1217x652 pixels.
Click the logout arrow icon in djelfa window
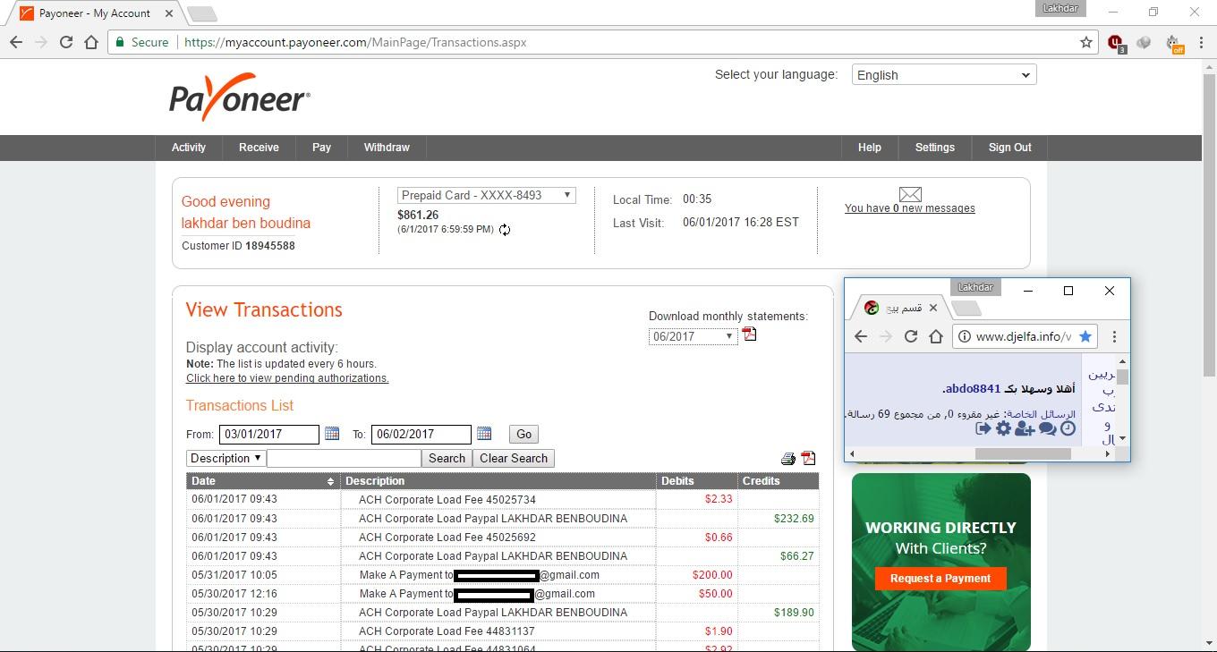(983, 428)
